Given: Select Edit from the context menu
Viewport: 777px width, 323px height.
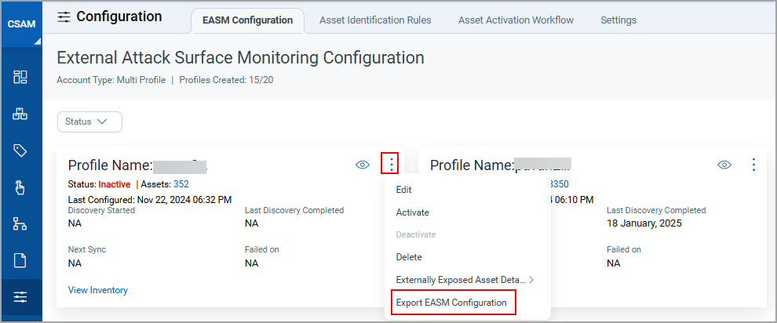Looking at the screenshot, I should pos(404,190).
